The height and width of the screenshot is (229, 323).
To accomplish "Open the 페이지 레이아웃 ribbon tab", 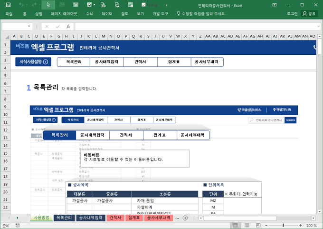I will point(64,14).
